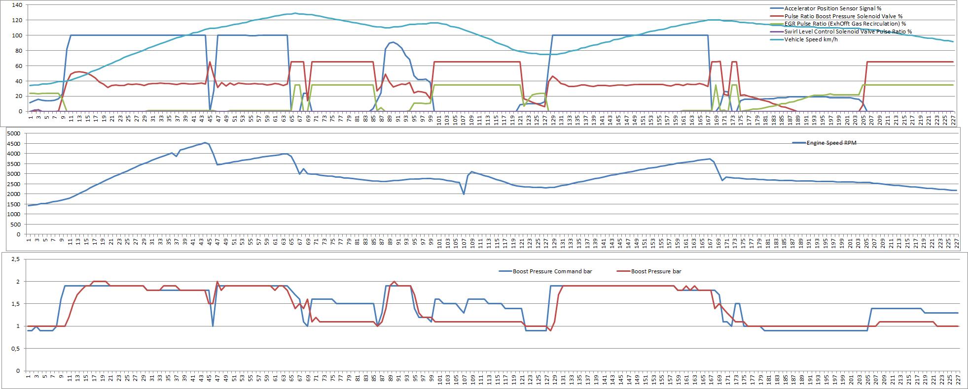Click the vehicle speed curve's highest peak

(295, 13)
